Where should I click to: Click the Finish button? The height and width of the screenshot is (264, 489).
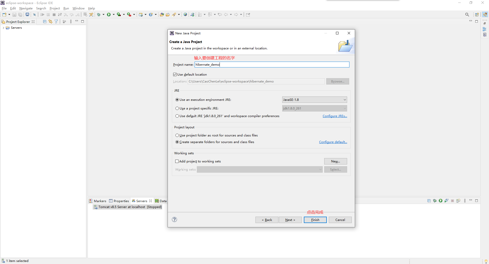[315, 220]
